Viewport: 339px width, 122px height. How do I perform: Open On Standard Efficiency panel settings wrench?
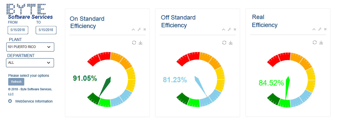click(x=139, y=29)
